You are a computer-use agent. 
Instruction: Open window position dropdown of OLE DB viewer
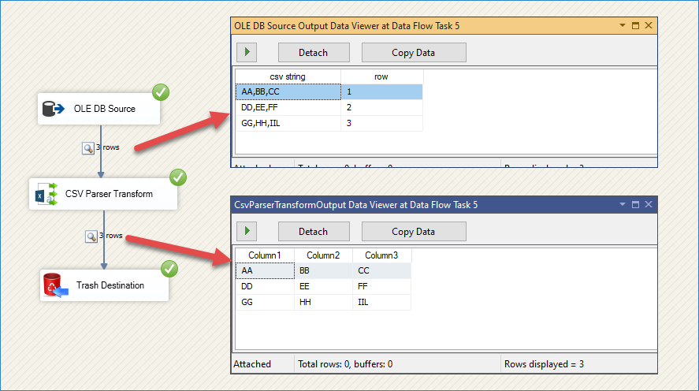[622, 26]
